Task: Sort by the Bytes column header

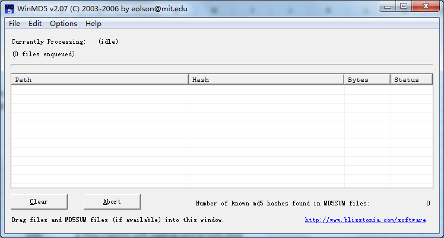Action: pyautogui.click(x=367, y=79)
